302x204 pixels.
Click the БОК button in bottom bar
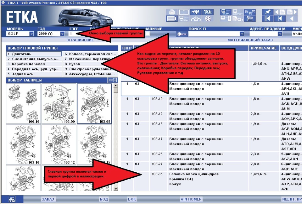pyautogui.click(x=132, y=199)
